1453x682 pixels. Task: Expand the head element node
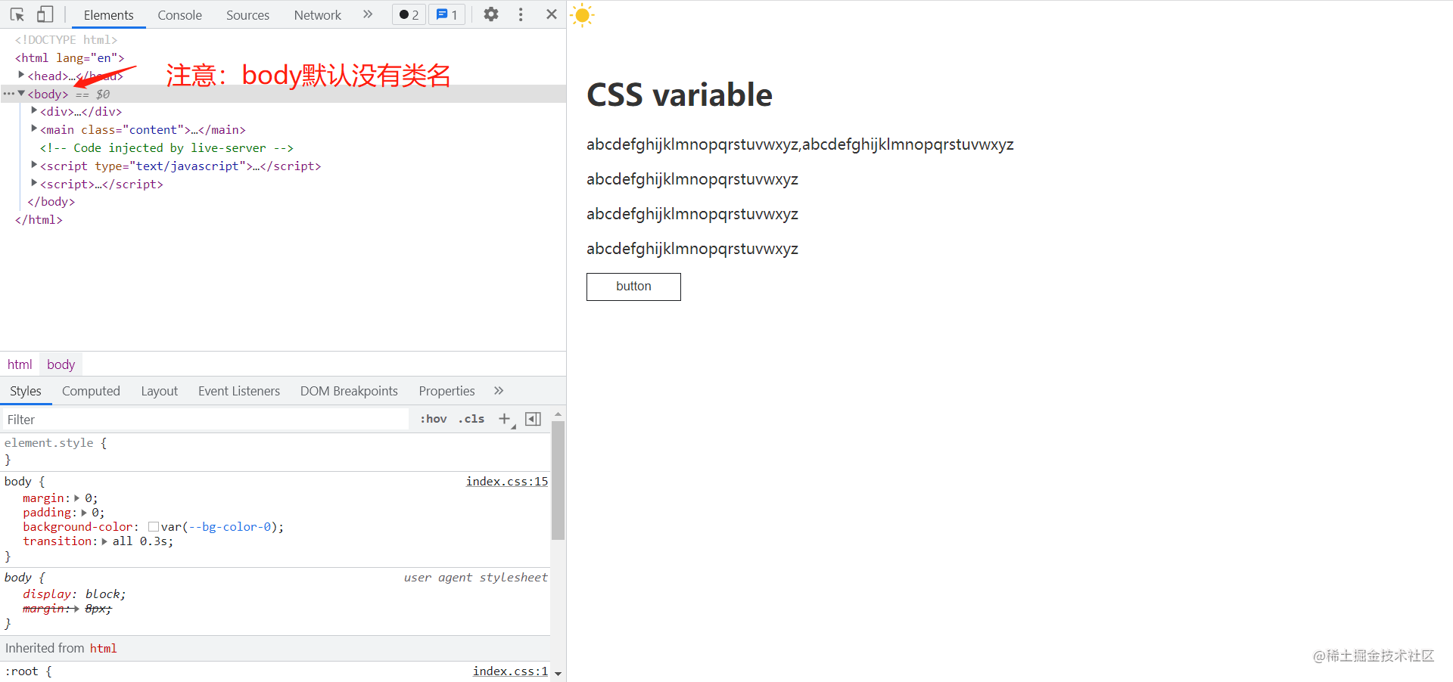21,75
